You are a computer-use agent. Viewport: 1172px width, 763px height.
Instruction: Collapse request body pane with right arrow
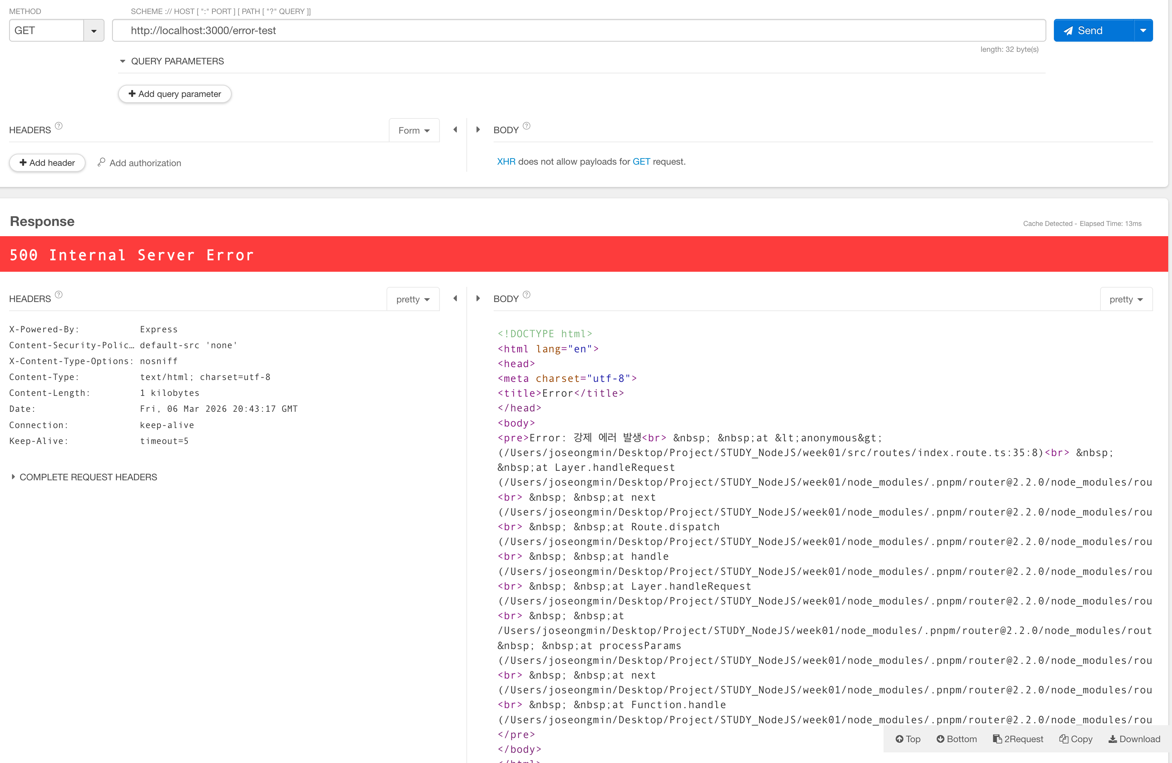coord(478,130)
